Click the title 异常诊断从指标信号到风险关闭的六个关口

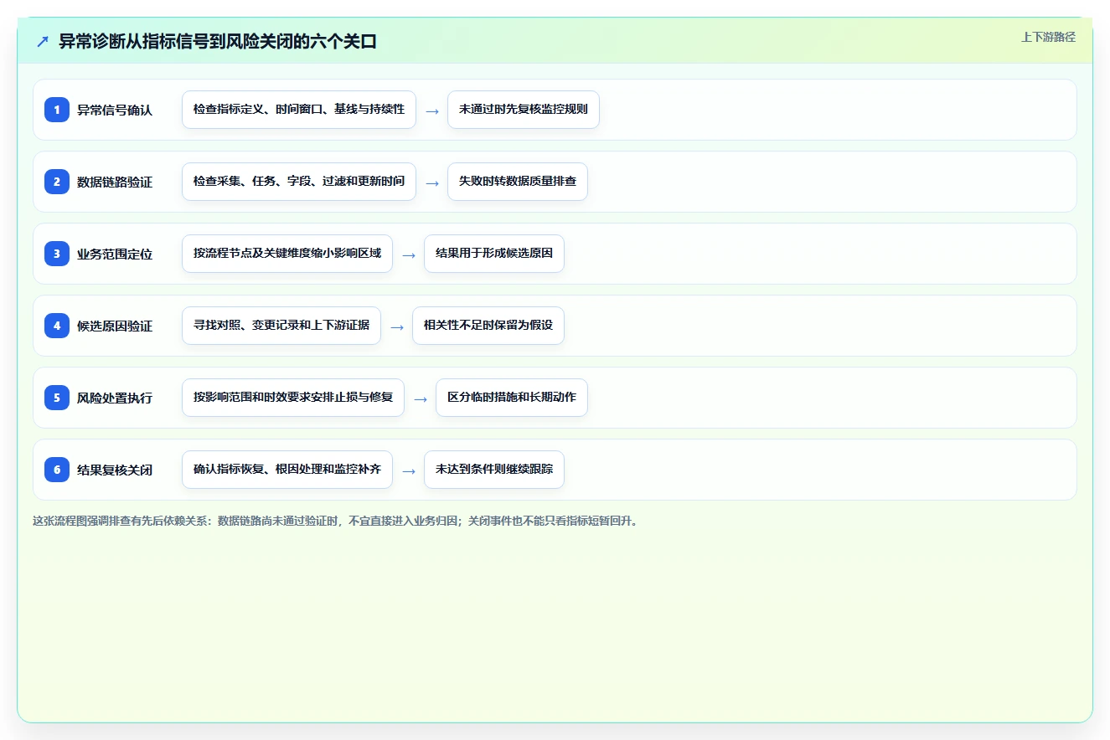tap(218, 42)
